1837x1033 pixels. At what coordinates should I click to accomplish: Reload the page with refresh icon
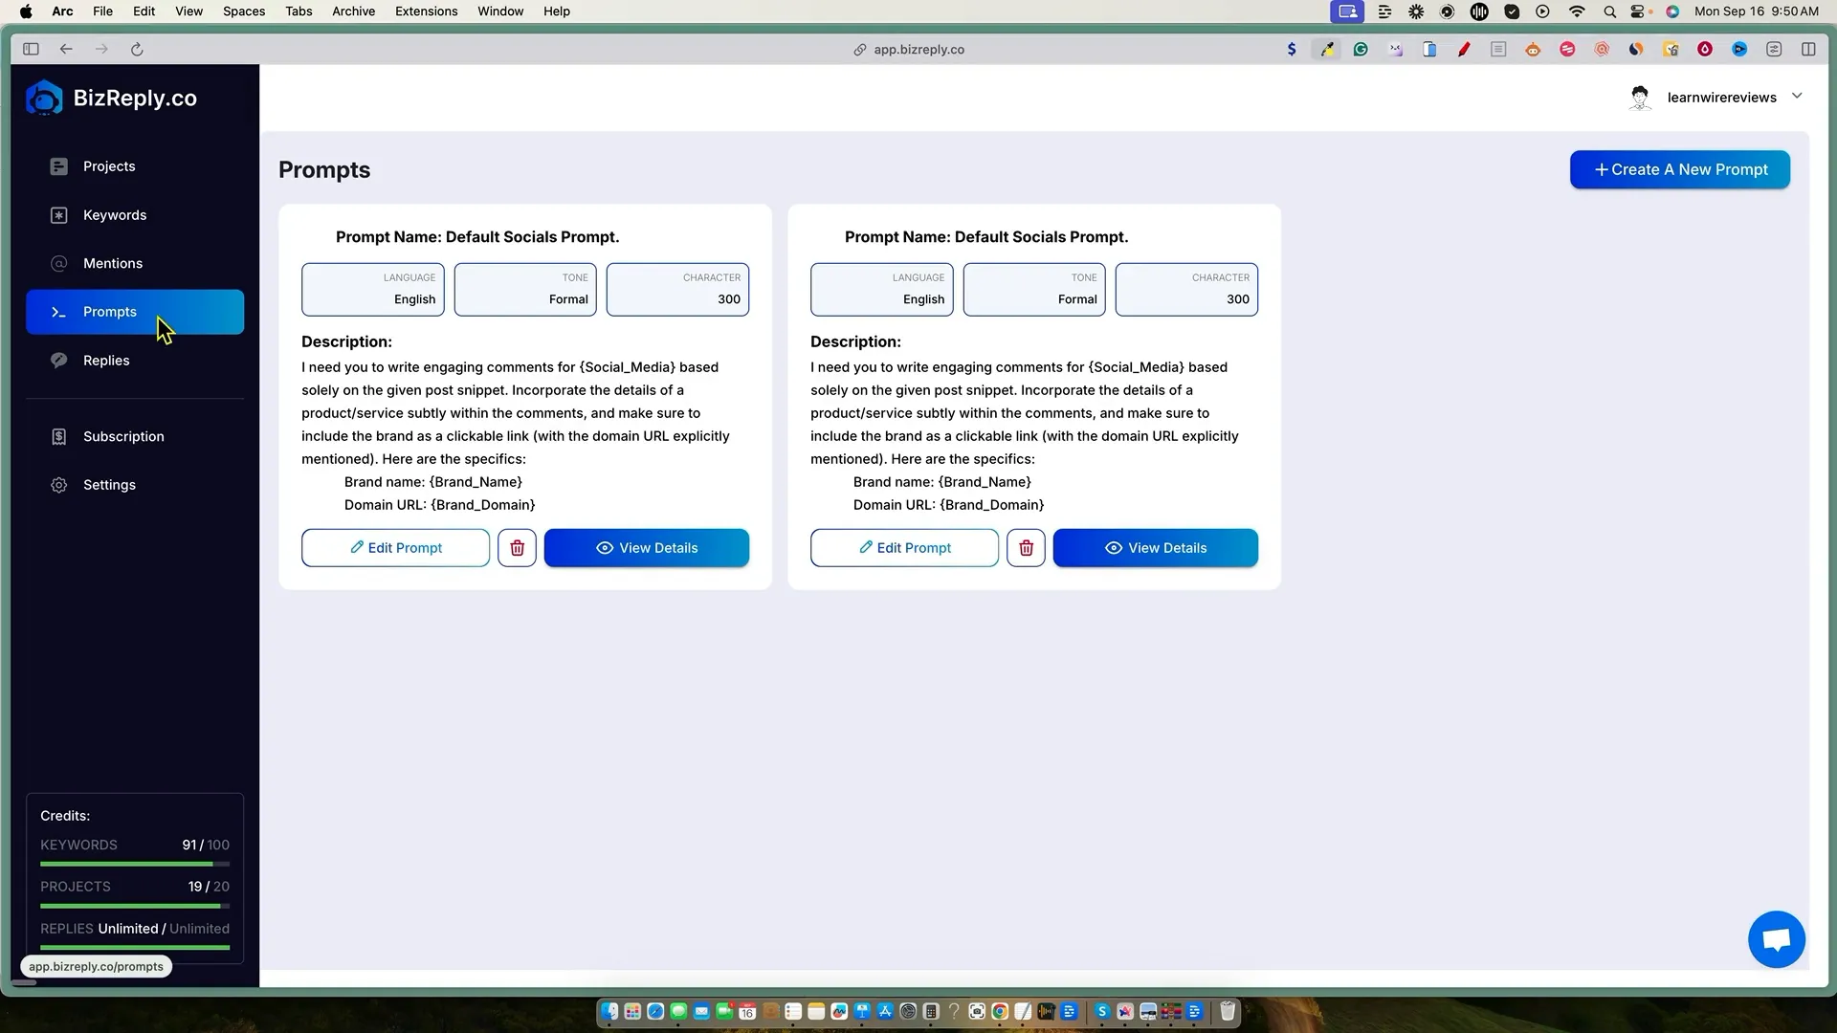tap(137, 49)
